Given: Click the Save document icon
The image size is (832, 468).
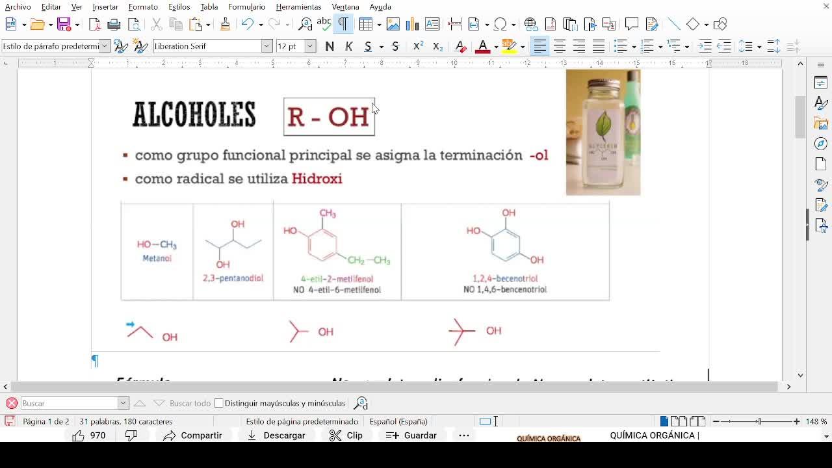Looking at the screenshot, I should coord(64,25).
